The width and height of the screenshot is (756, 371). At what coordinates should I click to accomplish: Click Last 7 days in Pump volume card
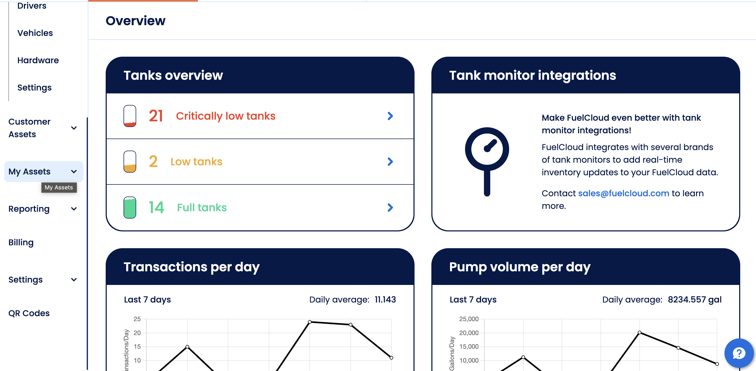(x=473, y=300)
